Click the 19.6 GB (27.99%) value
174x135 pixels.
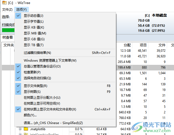click(x=151, y=31)
